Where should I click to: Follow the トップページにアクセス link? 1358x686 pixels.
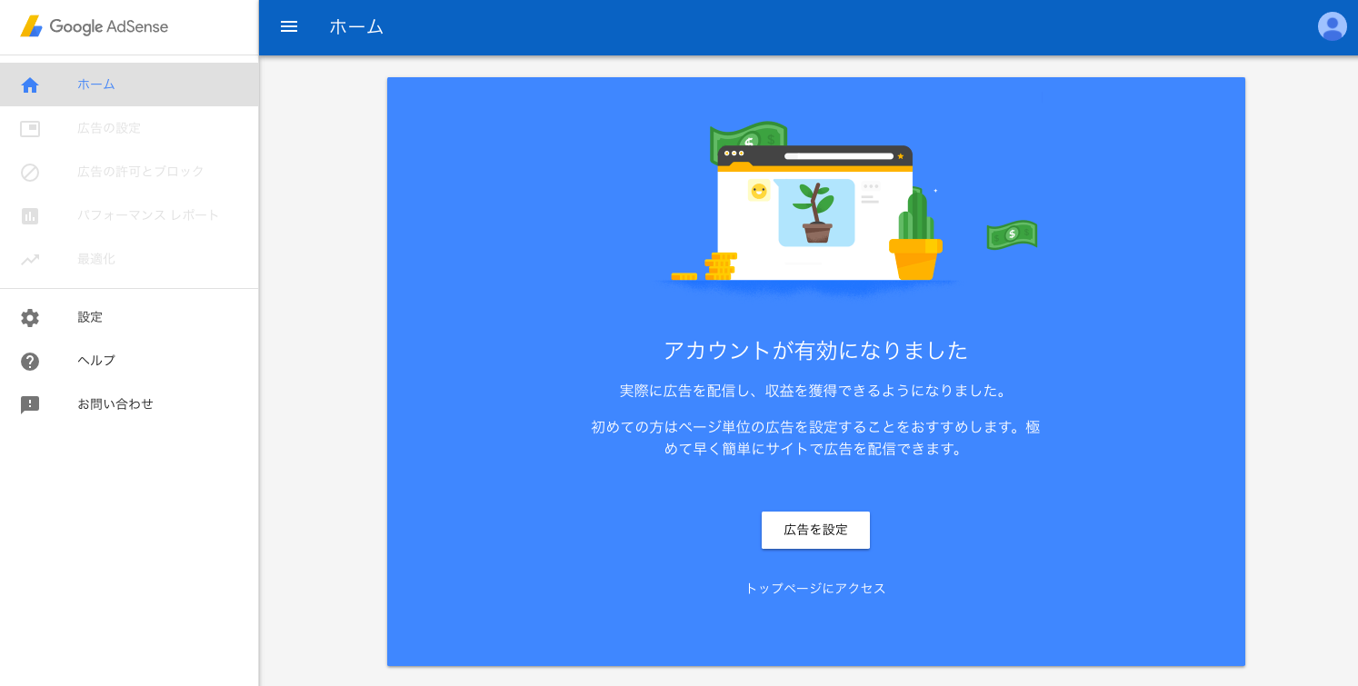pyautogui.click(x=815, y=588)
